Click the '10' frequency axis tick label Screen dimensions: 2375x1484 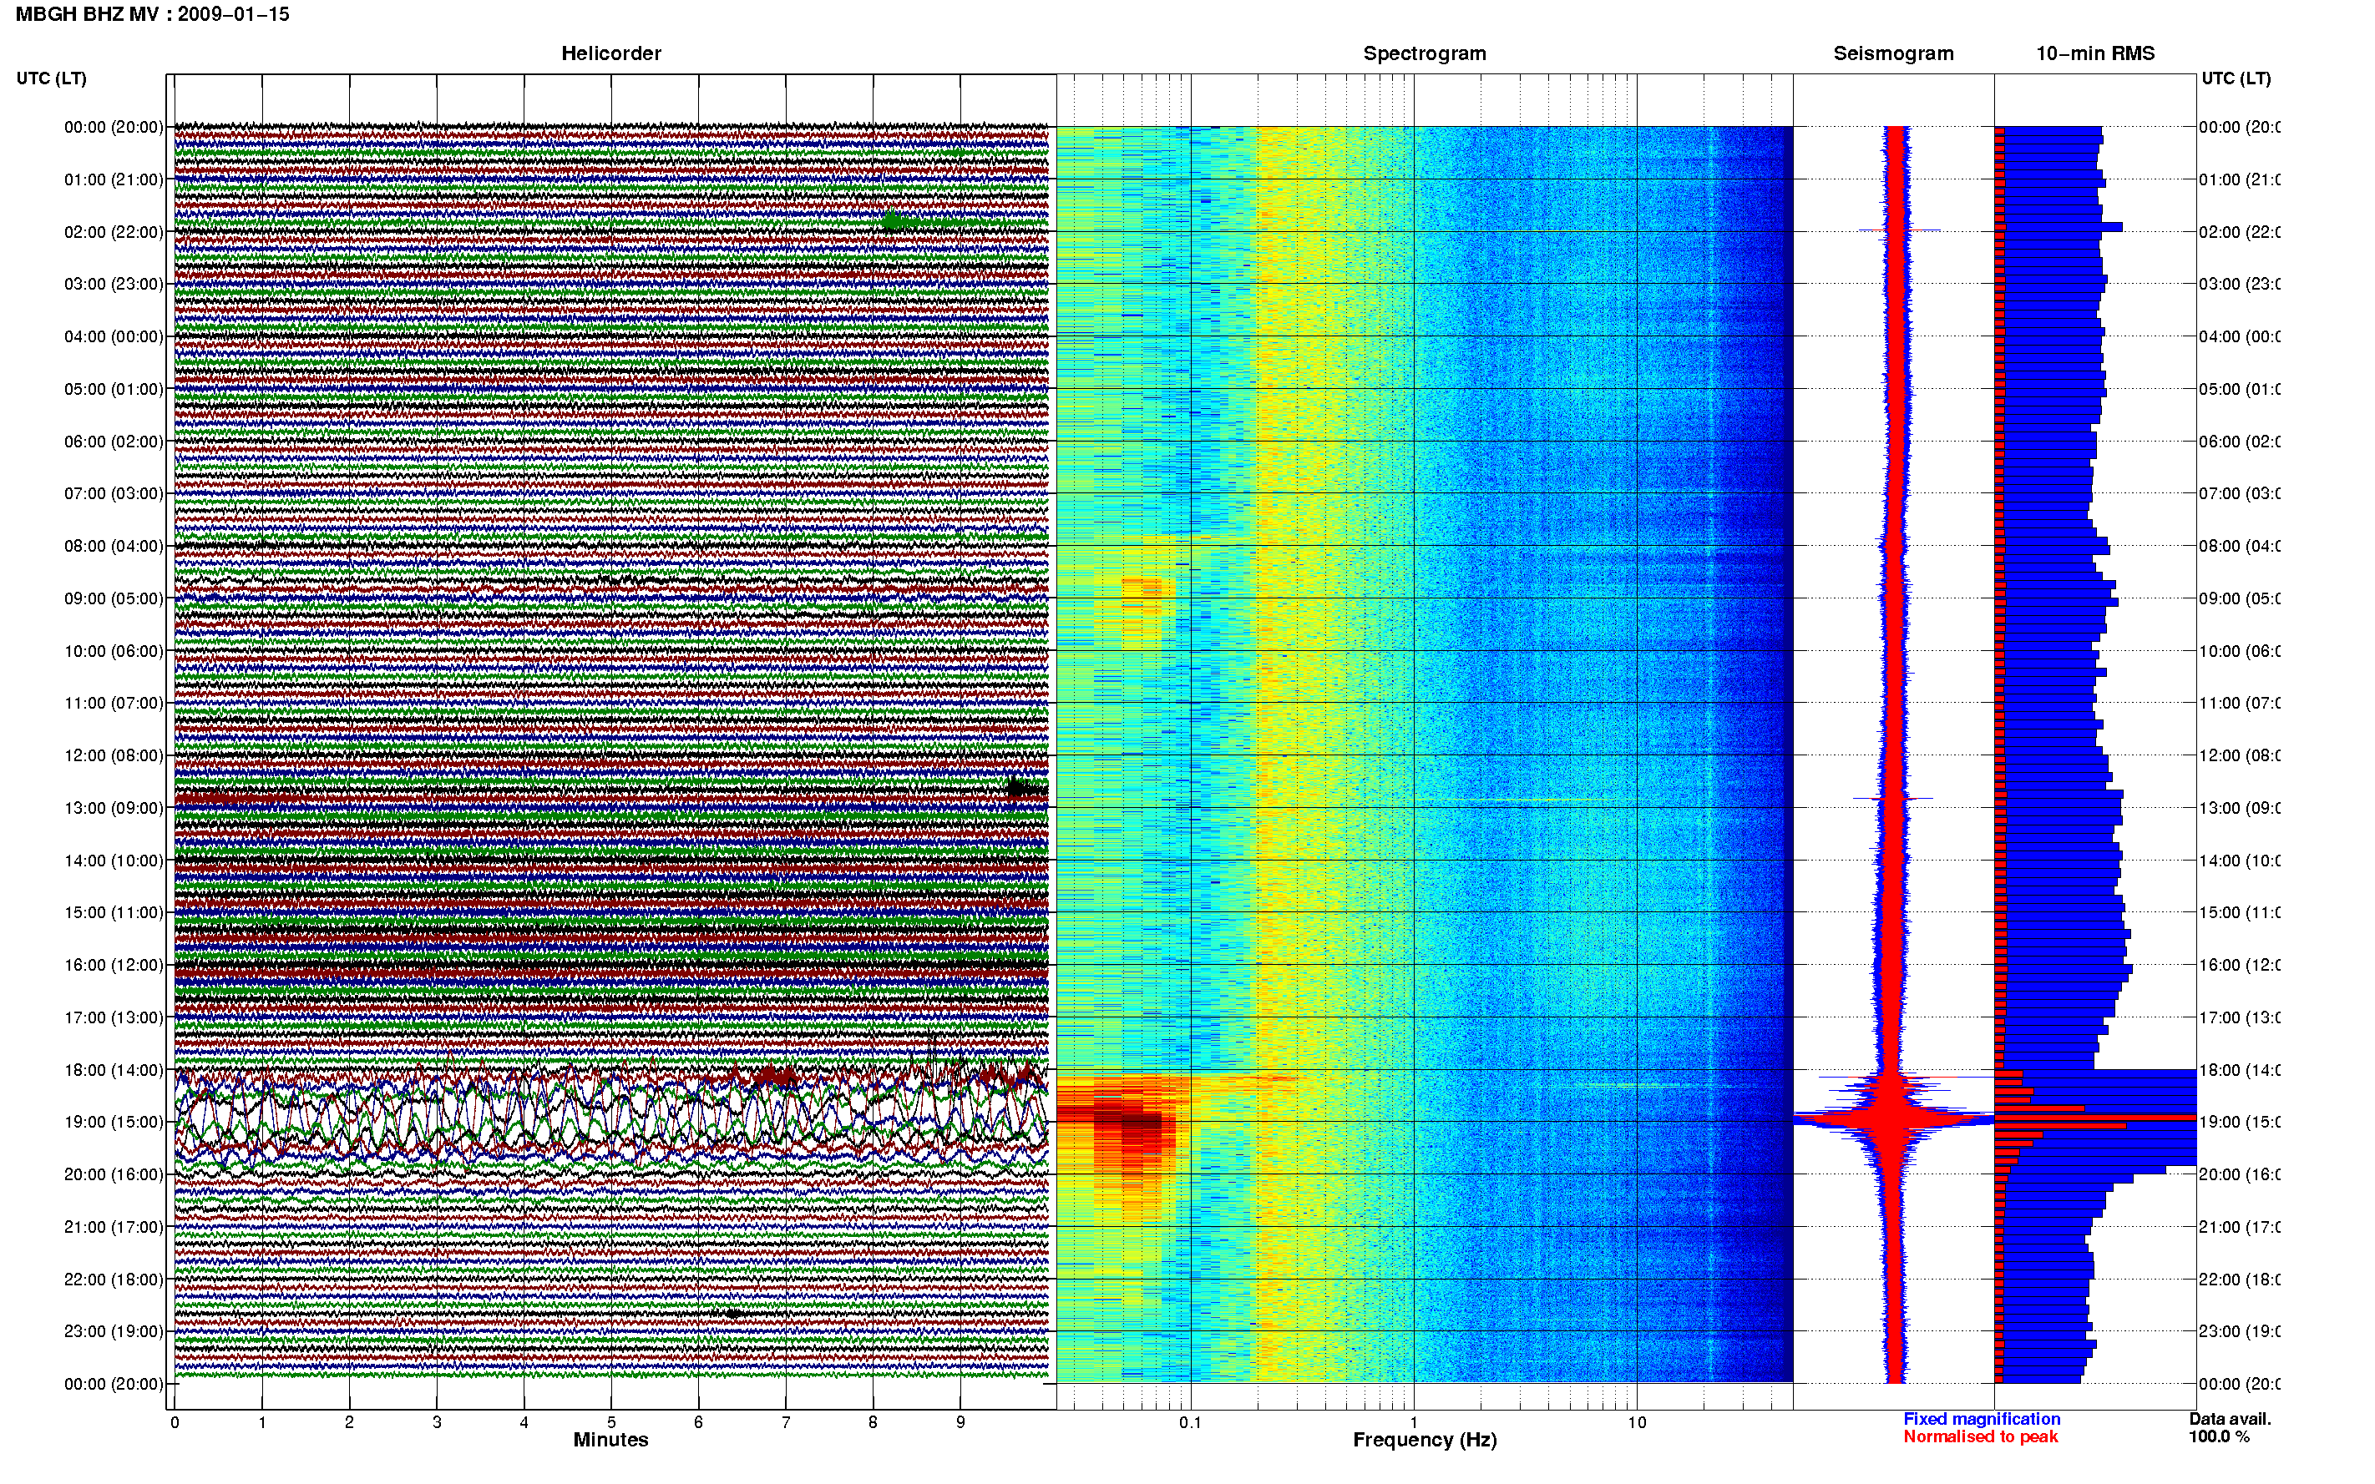(x=1637, y=1422)
